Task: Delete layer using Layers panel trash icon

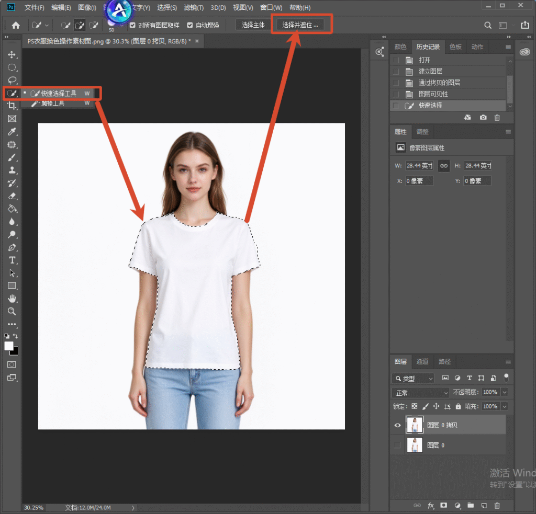Action: 497,506
